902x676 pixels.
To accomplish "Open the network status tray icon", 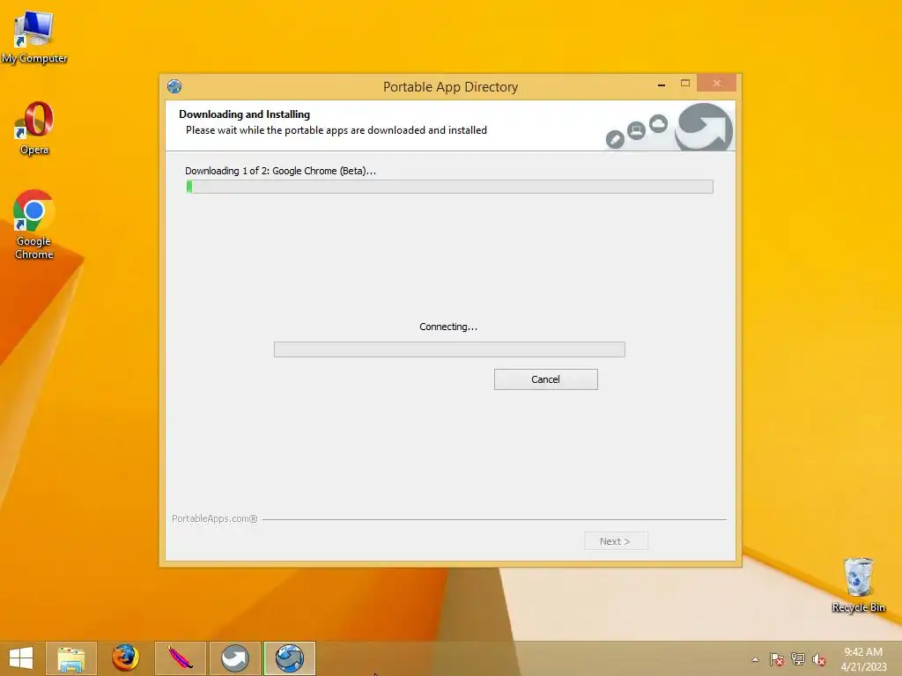I will pos(798,659).
